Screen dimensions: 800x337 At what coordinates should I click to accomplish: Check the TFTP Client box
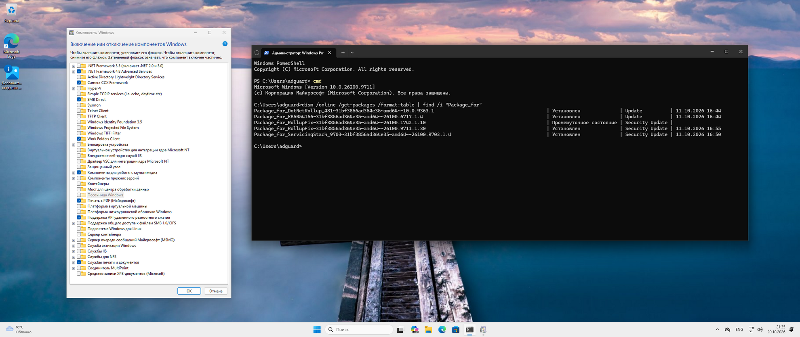pyautogui.click(x=79, y=116)
